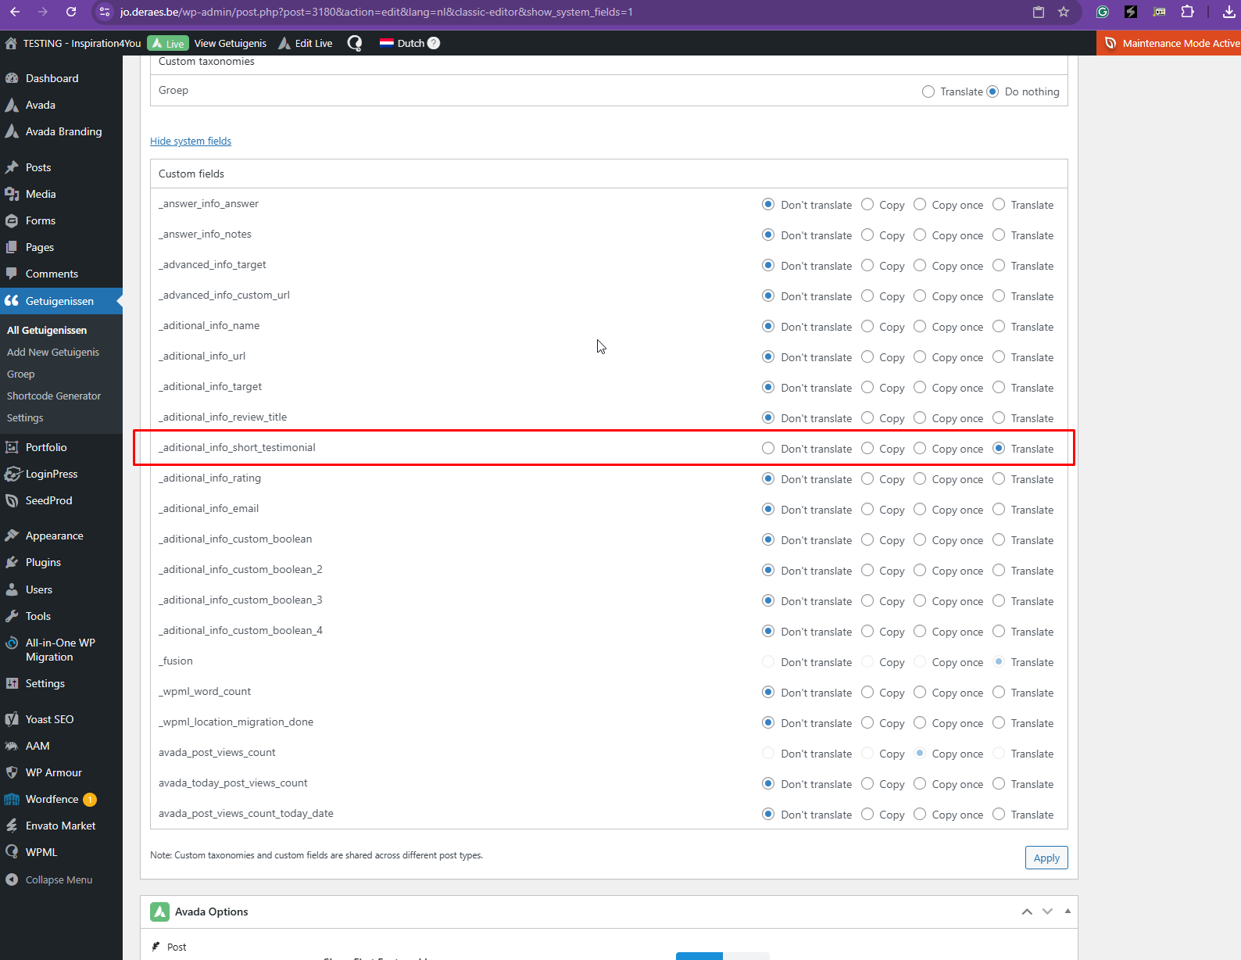The height and width of the screenshot is (960, 1241).
Task: Select Do nothing radio for Groep
Action: point(992,91)
